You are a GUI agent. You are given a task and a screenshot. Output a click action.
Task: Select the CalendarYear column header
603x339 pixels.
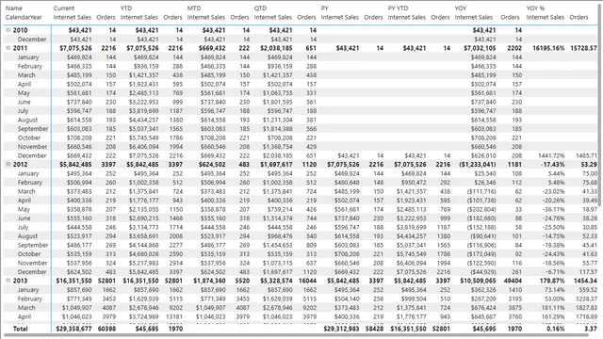tap(24, 17)
